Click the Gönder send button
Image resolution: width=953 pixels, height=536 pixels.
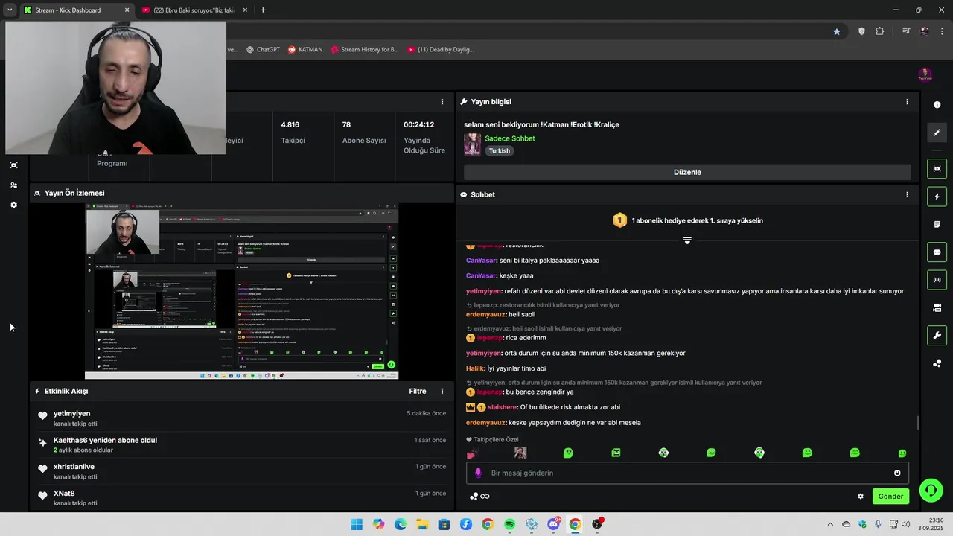point(890,497)
